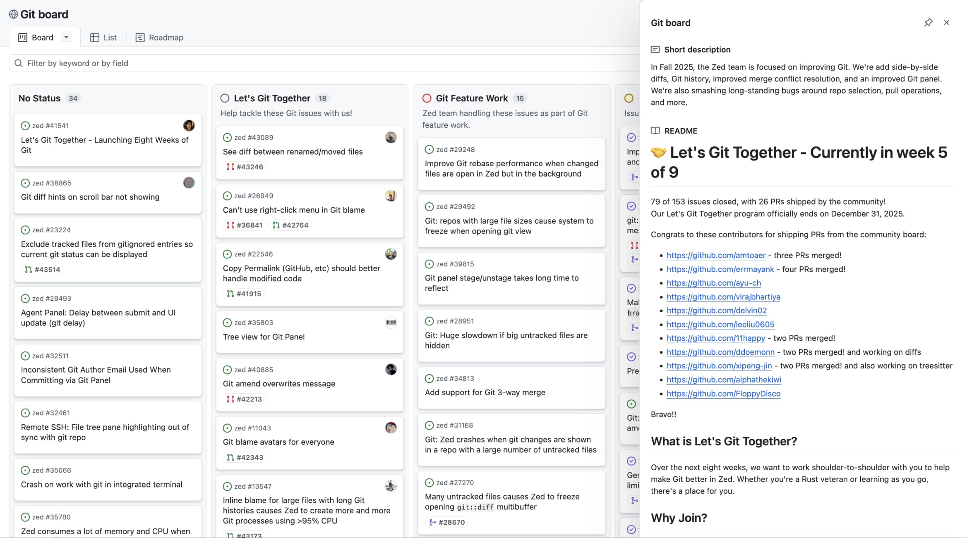Click the open-issue circle on zed #29248 card
The width and height of the screenshot is (967, 538).
click(429, 149)
